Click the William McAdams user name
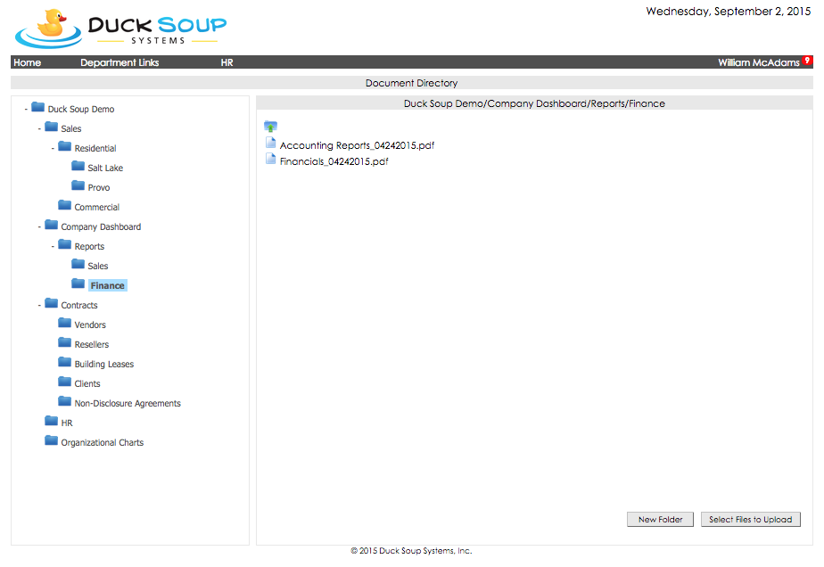 point(758,62)
